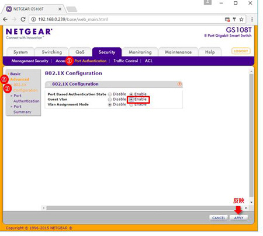Select Advanced in the side menu

point(20,79)
